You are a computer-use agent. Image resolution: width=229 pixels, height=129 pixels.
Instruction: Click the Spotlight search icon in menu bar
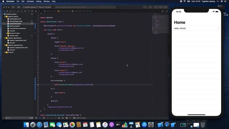point(218,1)
